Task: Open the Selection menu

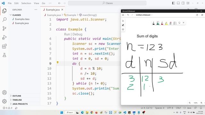Action: coord(26,3)
